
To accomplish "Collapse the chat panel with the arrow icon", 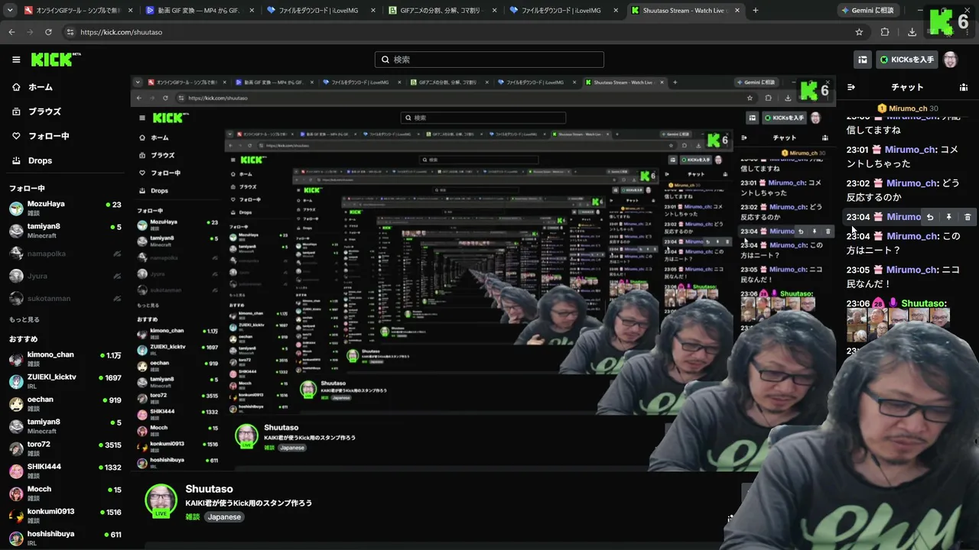I will [x=851, y=87].
